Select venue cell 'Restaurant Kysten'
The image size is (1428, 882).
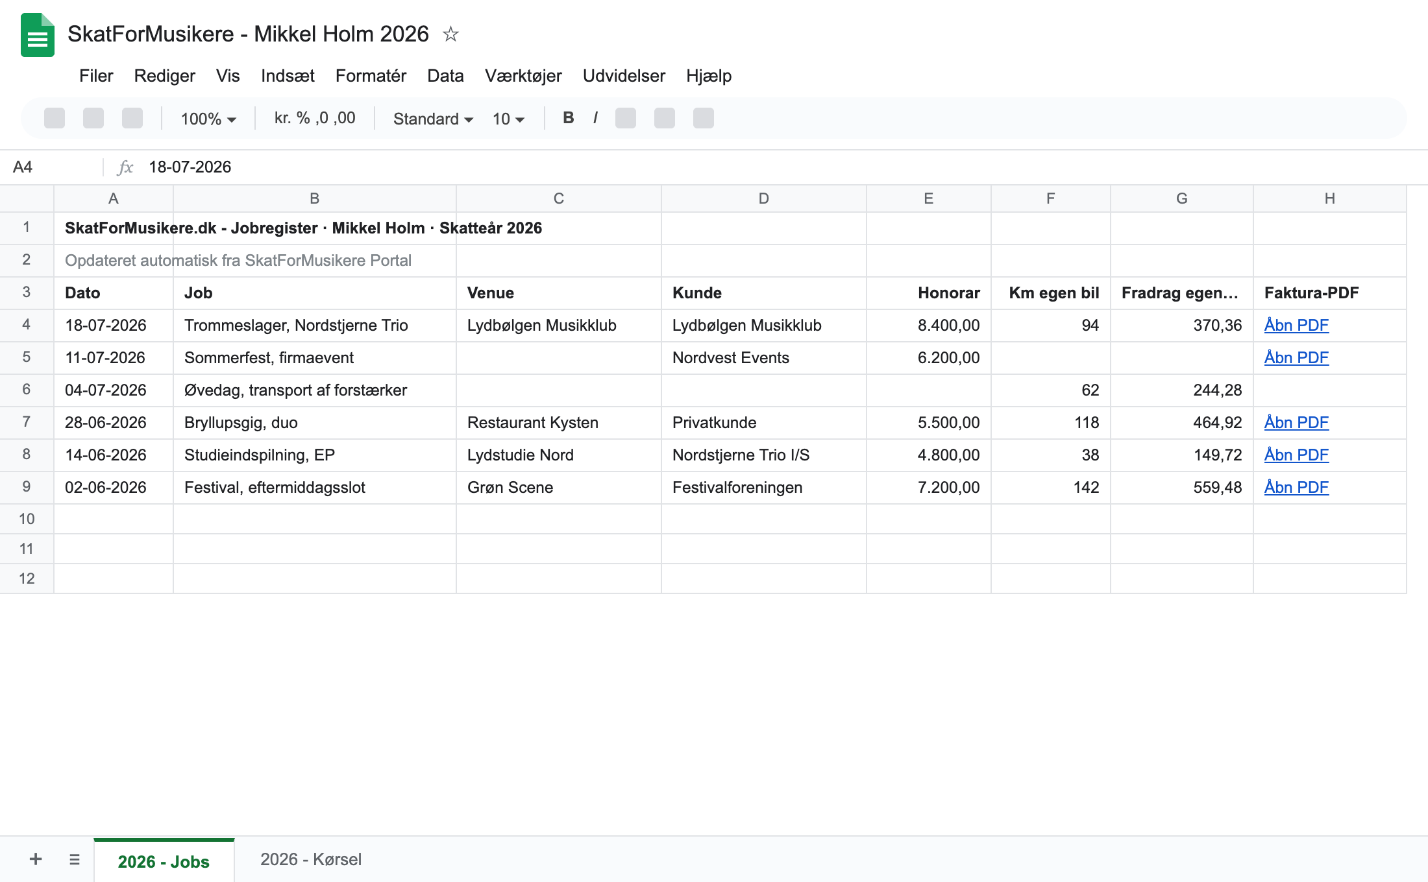click(559, 423)
